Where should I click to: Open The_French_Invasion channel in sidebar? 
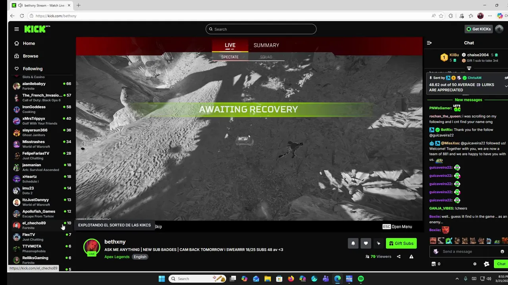(x=42, y=97)
